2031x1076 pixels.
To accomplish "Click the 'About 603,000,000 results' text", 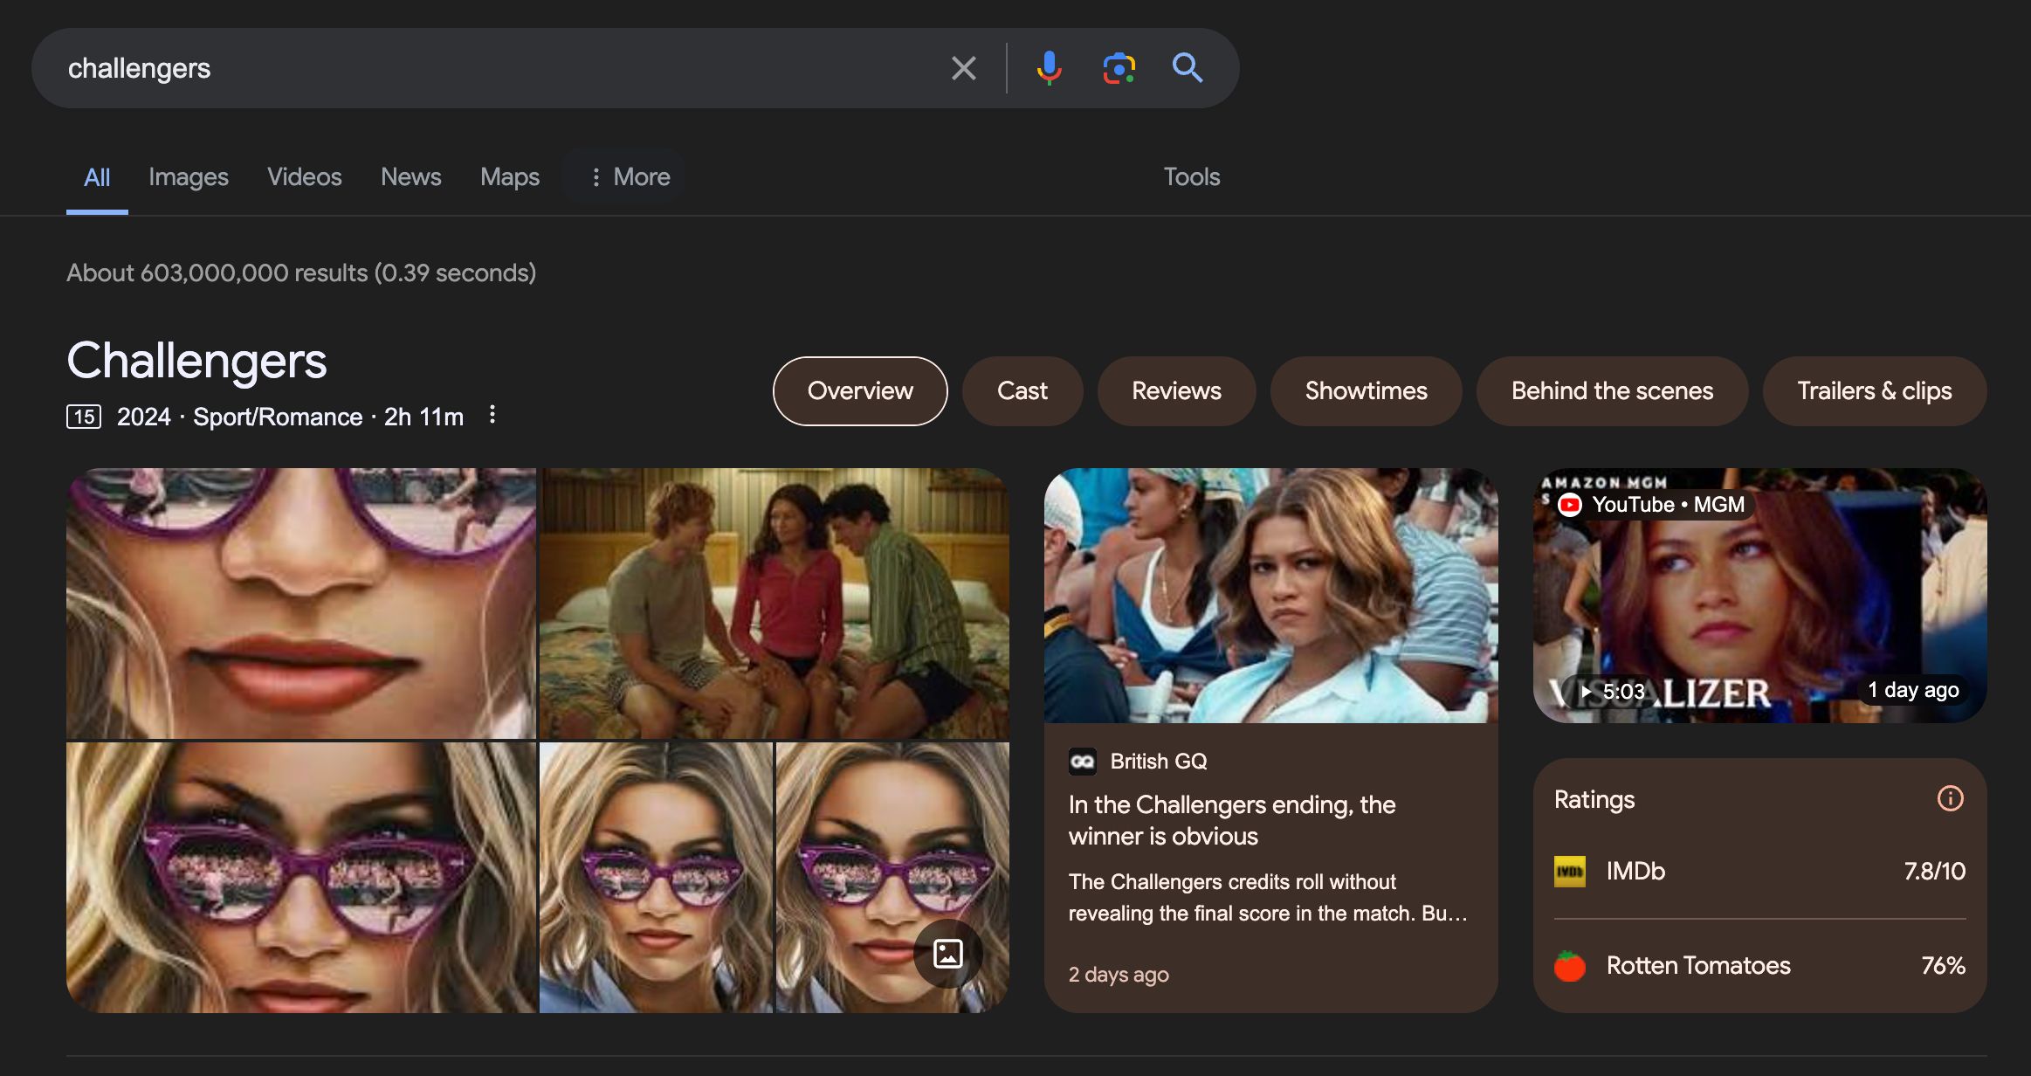I will point(301,273).
